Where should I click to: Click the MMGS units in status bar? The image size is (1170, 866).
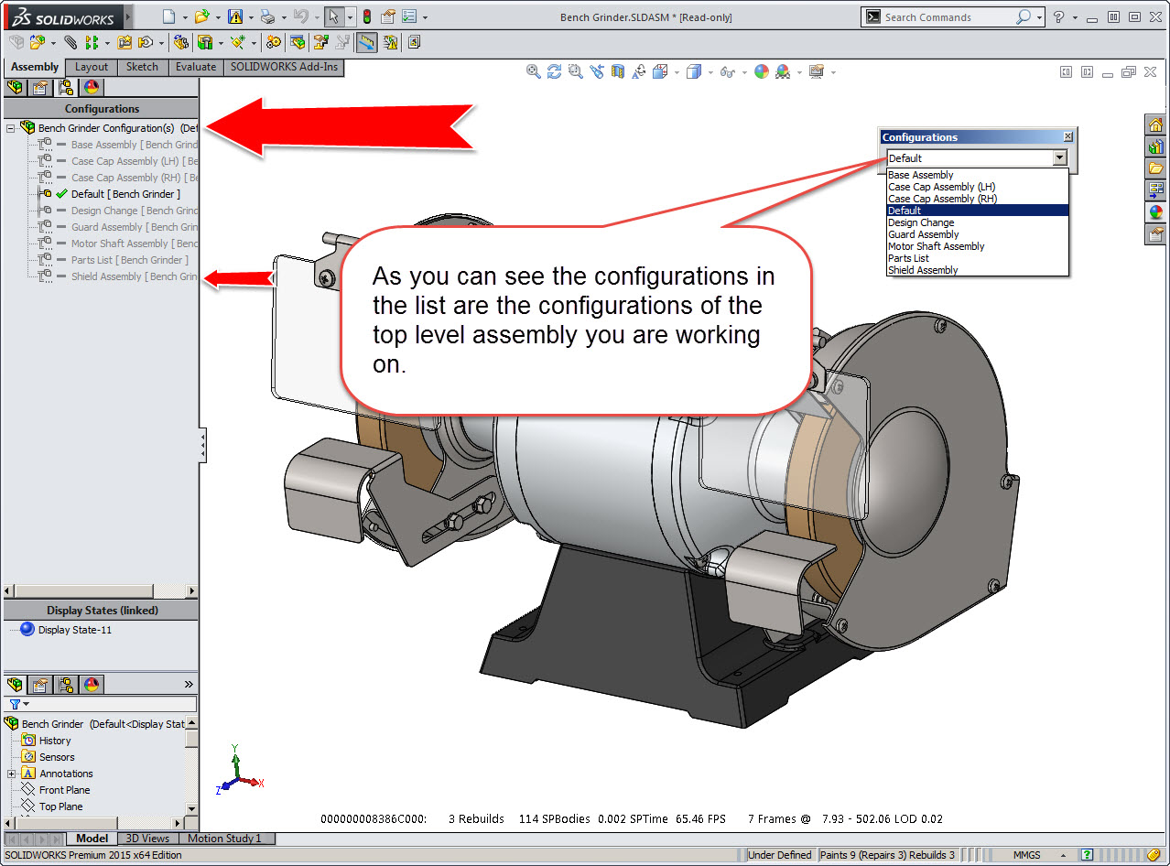tap(1026, 855)
